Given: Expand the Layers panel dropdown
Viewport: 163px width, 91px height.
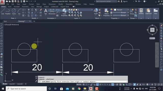Looking at the screenshot, I should click(x=77, y=18).
